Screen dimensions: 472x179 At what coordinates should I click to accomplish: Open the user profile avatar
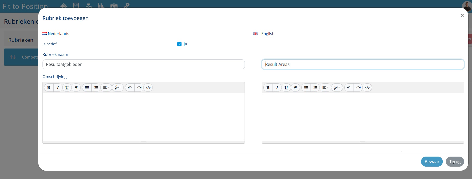pos(466,6)
